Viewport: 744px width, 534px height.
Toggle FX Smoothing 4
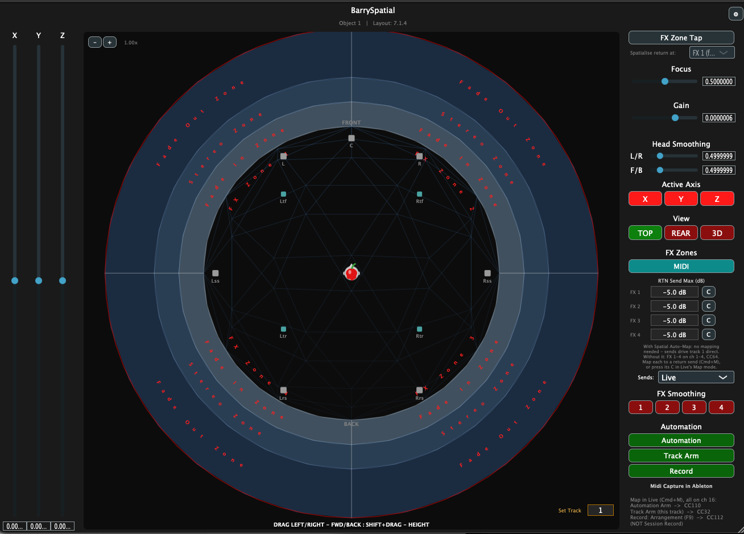pos(722,407)
